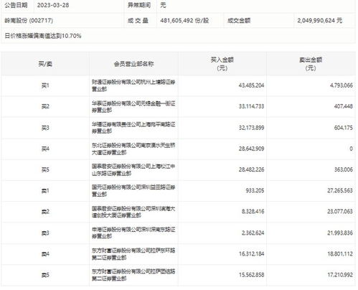Click the 卖2 row label
358x290 pixels.
[x=45, y=212]
